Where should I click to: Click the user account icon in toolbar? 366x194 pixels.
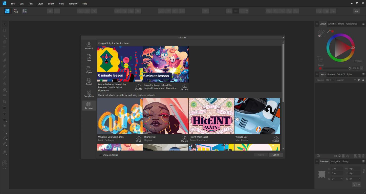pos(356,11)
